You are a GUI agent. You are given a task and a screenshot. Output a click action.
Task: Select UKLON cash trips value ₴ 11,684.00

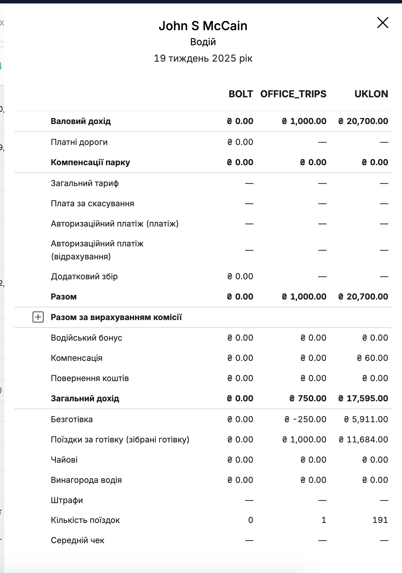pyautogui.click(x=363, y=439)
